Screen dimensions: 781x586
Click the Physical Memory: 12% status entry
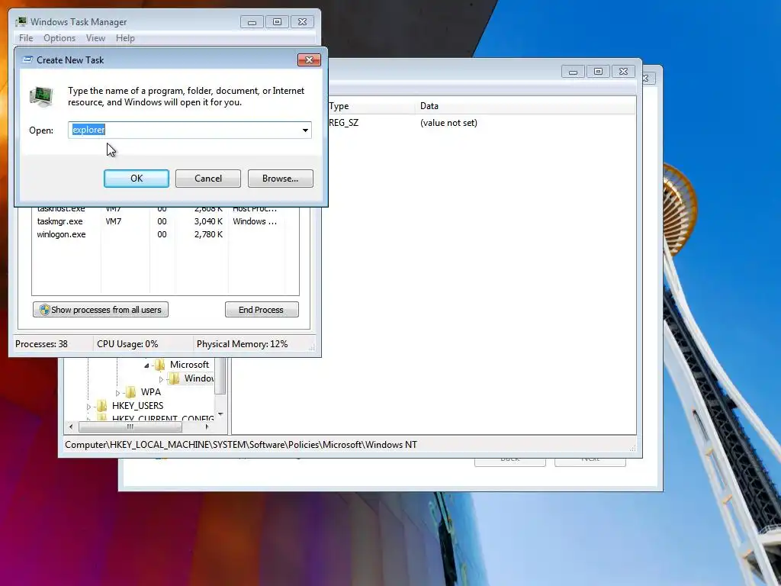pyautogui.click(x=242, y=344)
